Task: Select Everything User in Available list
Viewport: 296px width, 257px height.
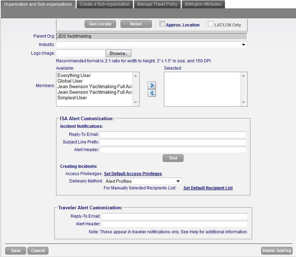Action: [74, 75]
